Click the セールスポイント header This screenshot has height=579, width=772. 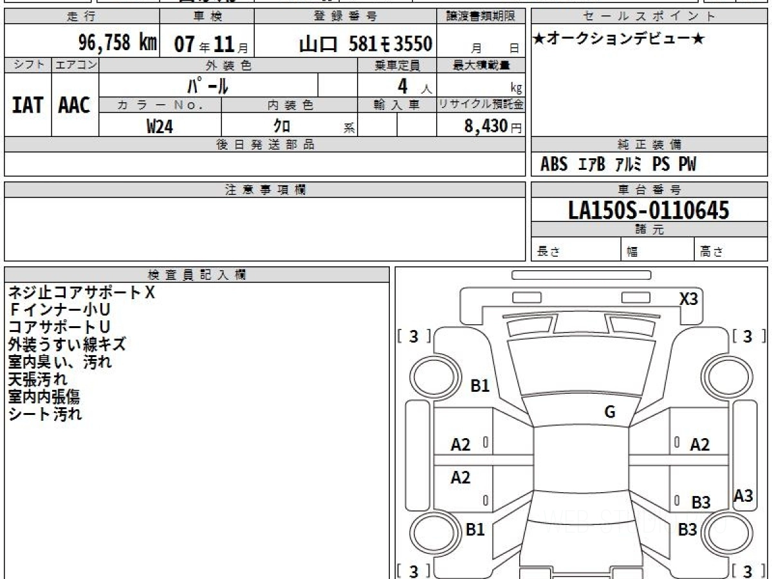pyautogui.click(x=649, y=17)
